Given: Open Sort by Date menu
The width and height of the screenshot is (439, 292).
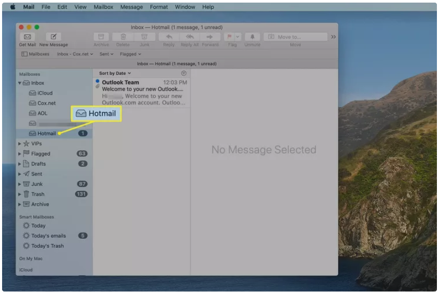Looking at the screenshot, I should [115, 73].
